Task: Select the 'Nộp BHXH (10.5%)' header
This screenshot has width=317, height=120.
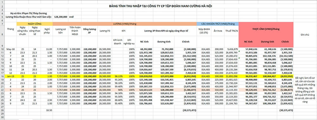Action: click(x=204, y=31)
